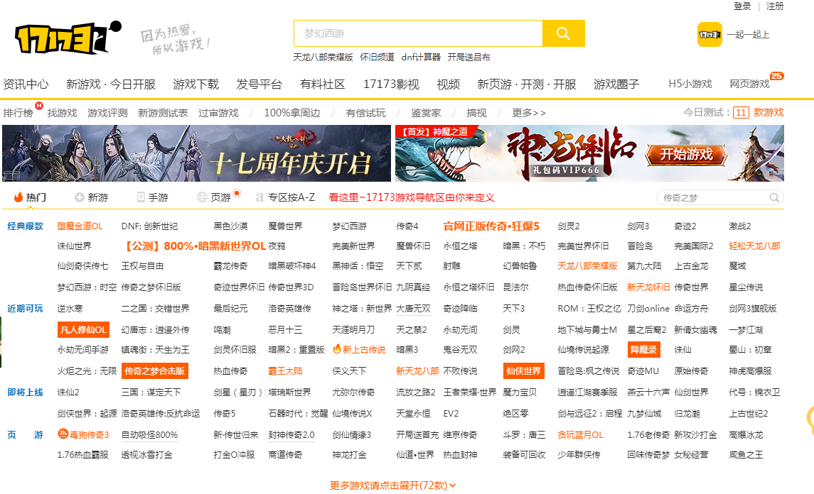
Task: Expand the 更多>> navigation link
Action: pos(528,112)
